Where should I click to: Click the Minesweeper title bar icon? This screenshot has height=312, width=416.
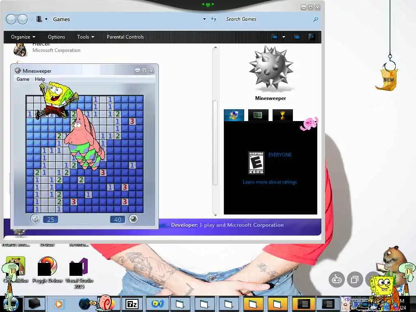[18, 71]
